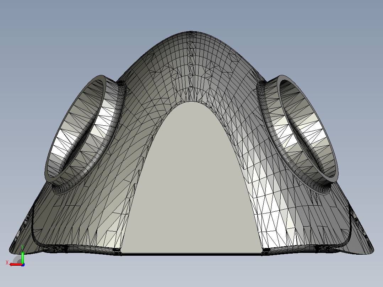This screenshot has width=383, height=287.
Task: Click the red "X" axis label
Action: [x=7, y=262]
